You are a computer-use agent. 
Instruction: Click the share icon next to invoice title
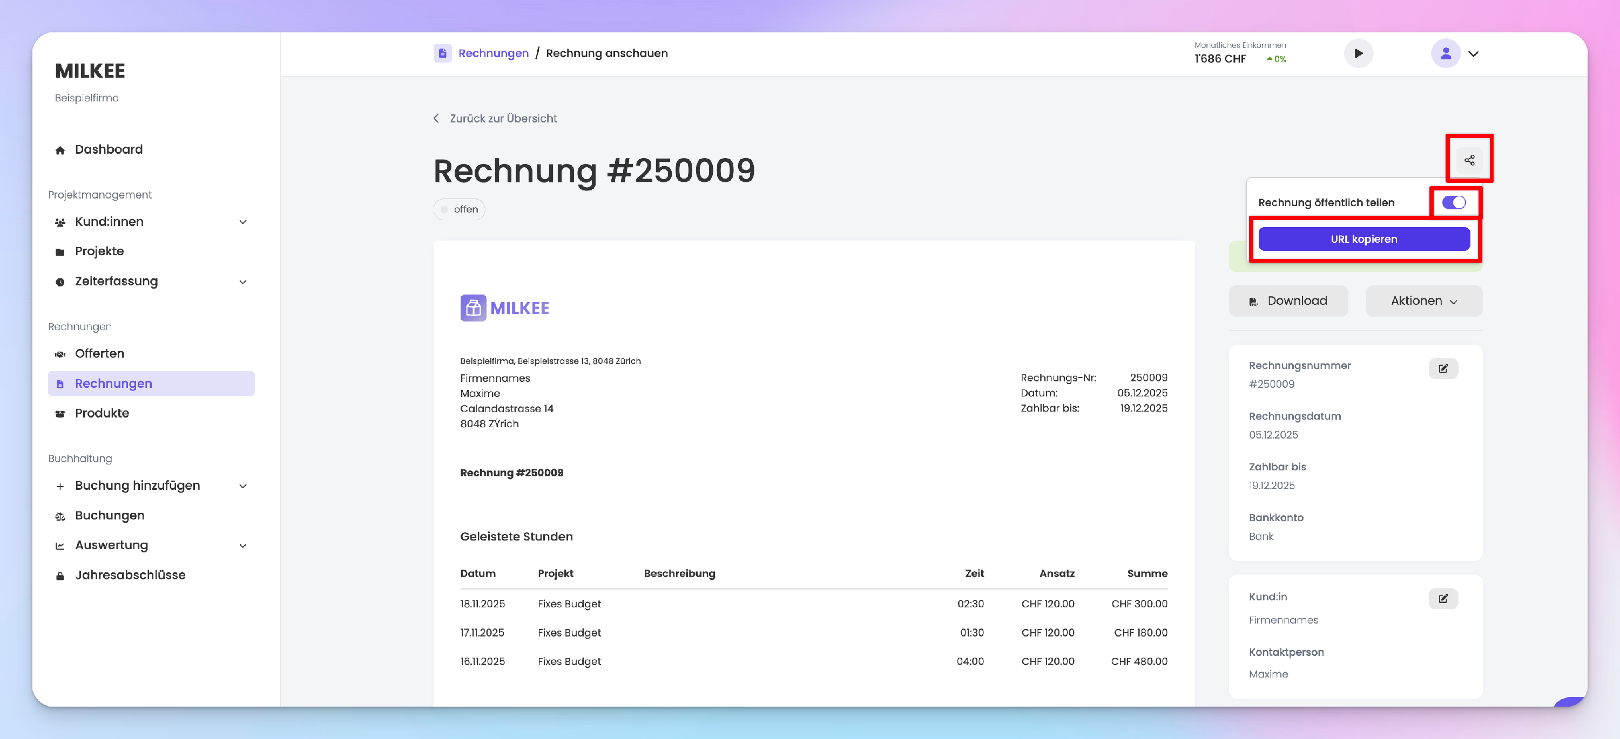(1469, 160)
